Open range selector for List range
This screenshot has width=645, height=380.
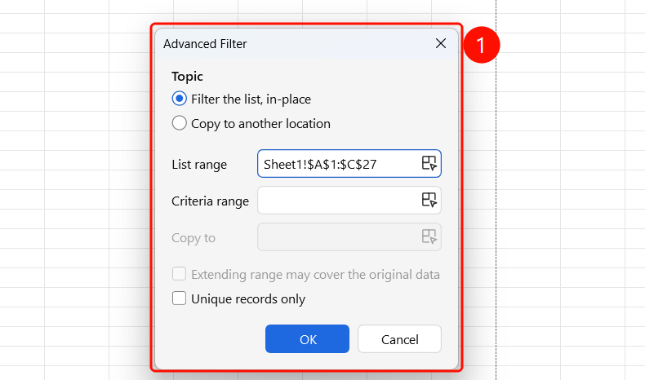(x=429, y=163)
